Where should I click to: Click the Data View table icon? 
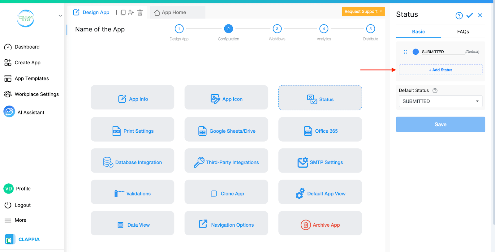(121, 225)
